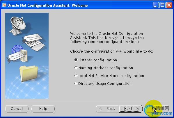The width and height of the screenshot is (174, 118).
Task: Maximize the Oracle Net Configuration window
Action: (x=162, y=5)
